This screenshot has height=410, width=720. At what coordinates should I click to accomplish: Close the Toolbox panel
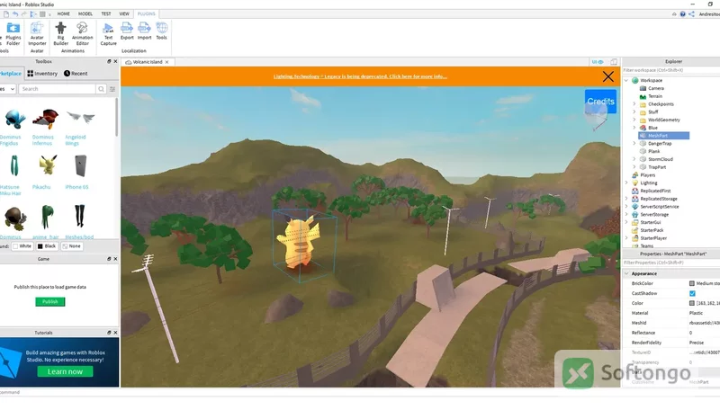tap(115, 61)
